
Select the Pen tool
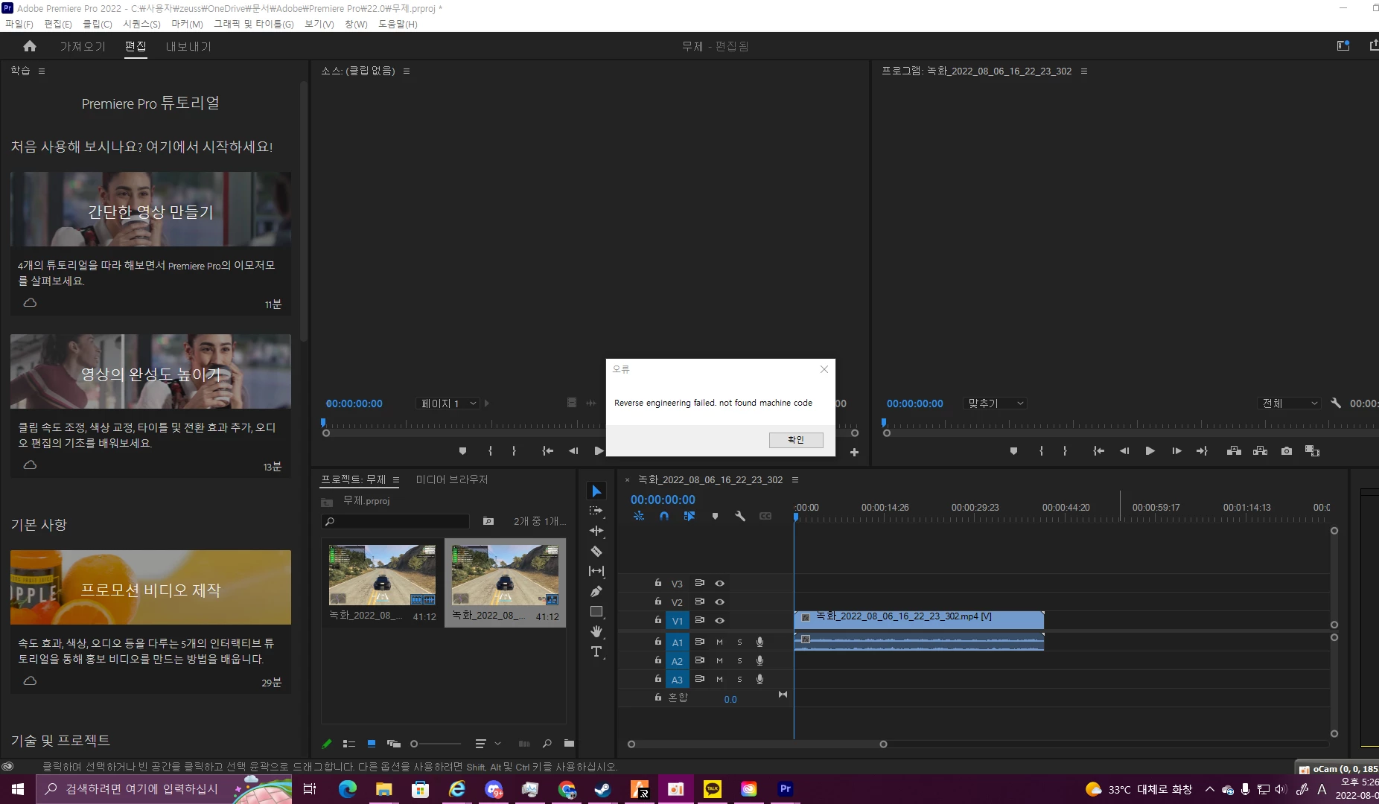pos(596,591)
